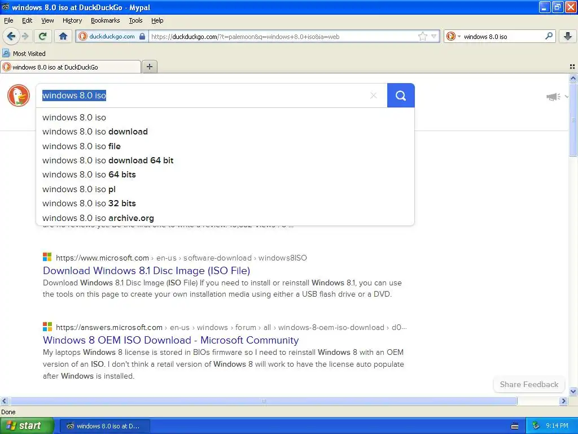This screenshot has height=434, width=578.
Task: Open the Edit menu
Action: pos(27,20)
